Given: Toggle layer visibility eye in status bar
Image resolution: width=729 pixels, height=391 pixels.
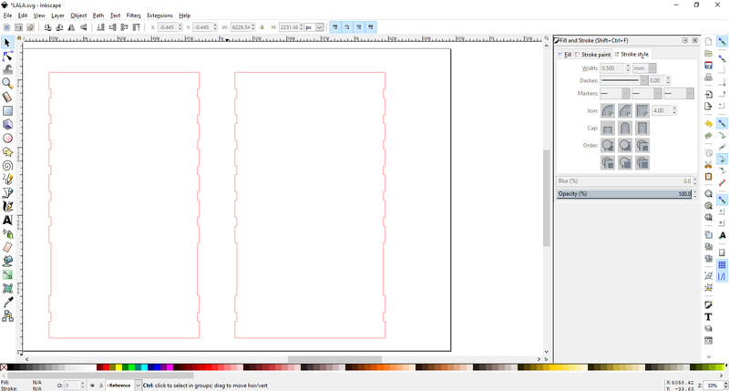Looking at the screenshot, I should coord(92,386).
